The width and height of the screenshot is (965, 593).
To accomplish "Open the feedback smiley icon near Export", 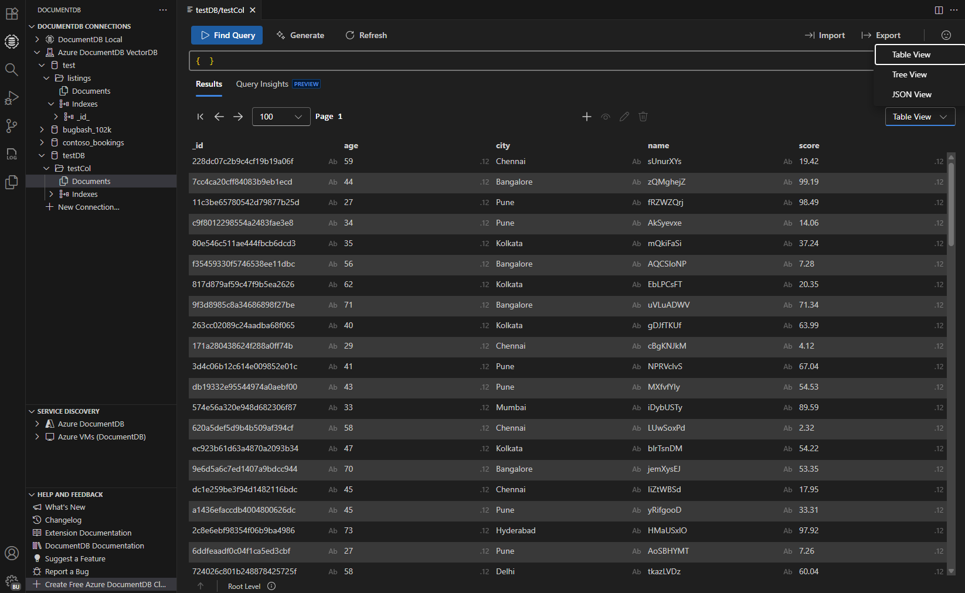I will pyautogui.click(x=946, y=35).
